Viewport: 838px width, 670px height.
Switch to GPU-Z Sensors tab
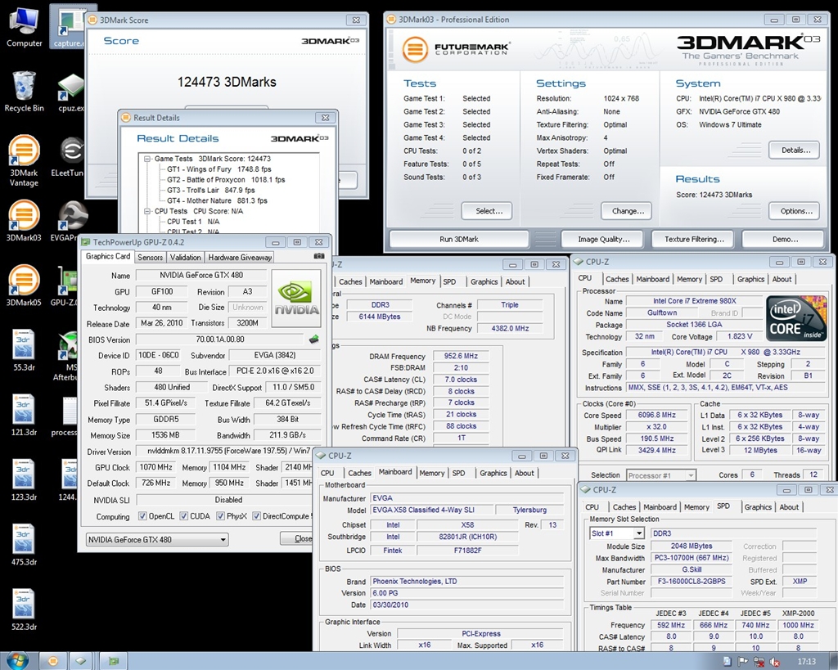[x=151, y=258]
